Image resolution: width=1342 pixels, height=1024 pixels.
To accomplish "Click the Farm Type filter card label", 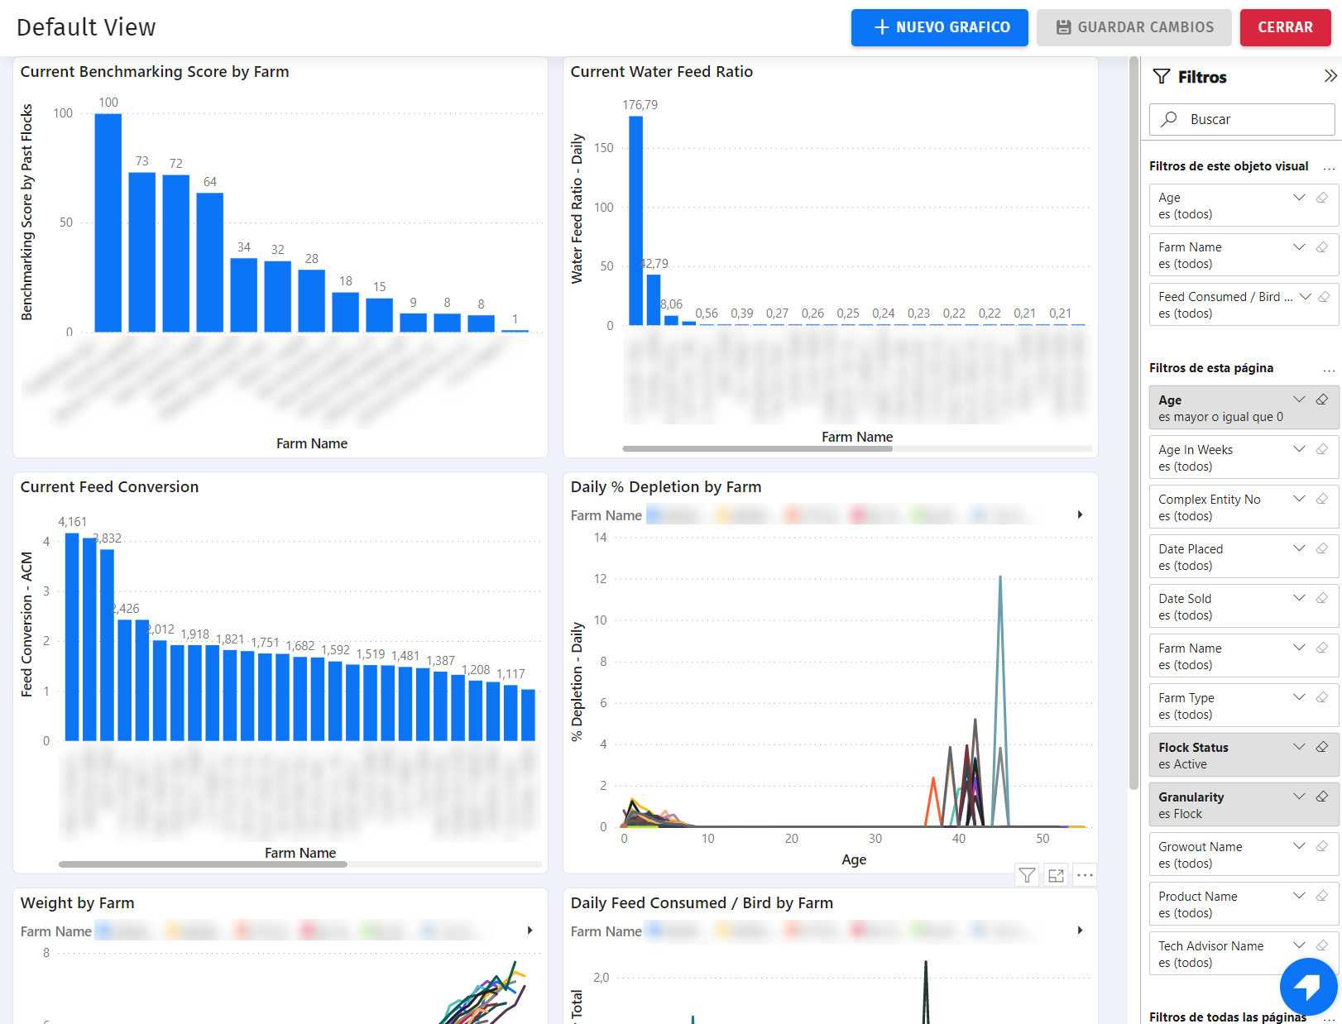I will point(1186,698).
